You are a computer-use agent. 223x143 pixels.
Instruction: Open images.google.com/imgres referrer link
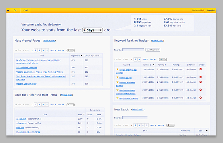pos(28,132)
